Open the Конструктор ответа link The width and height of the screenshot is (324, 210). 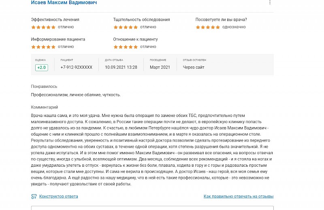59,196
